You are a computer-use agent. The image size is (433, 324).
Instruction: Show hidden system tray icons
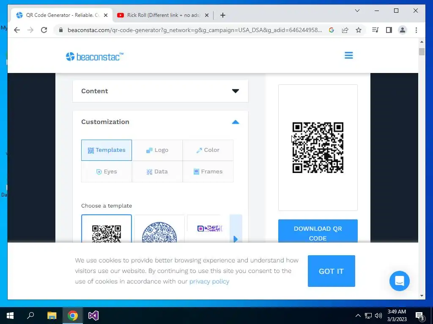coord(358,316)
